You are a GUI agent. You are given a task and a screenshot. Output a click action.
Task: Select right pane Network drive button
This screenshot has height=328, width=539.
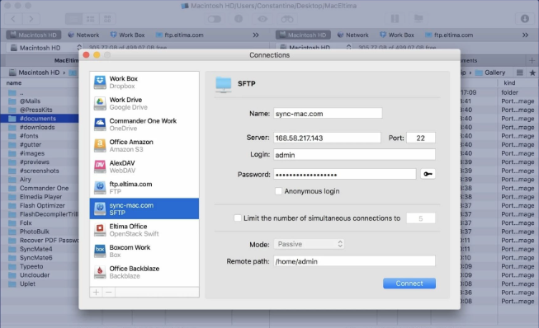click(x=353, y=35)
